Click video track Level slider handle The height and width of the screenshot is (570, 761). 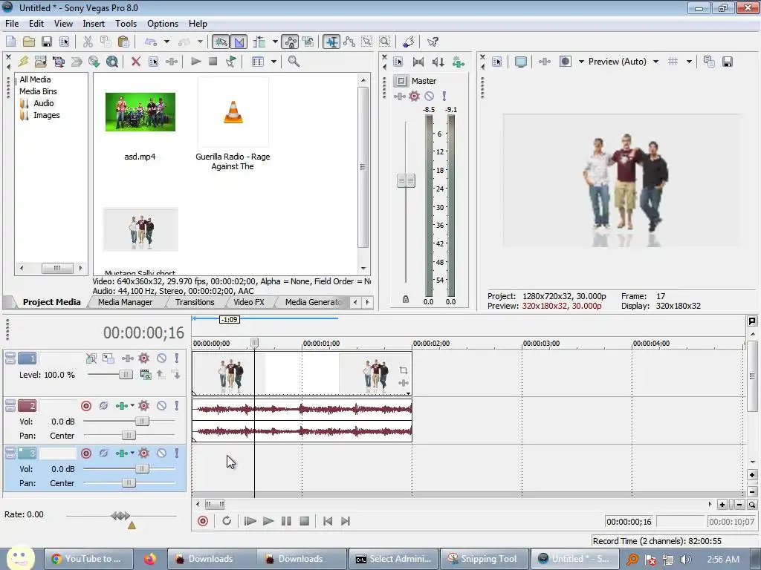click(126, 374)
